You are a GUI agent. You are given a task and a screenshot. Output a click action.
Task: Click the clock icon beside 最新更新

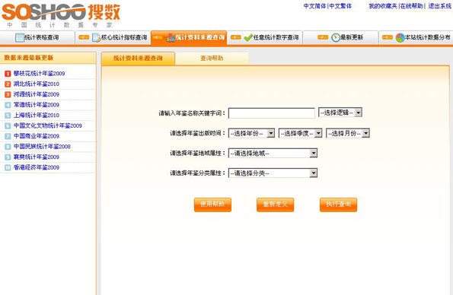point(336,37)
